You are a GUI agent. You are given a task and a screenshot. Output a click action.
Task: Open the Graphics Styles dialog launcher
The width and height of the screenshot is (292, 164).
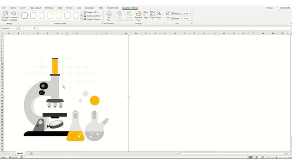click(102, 24)
